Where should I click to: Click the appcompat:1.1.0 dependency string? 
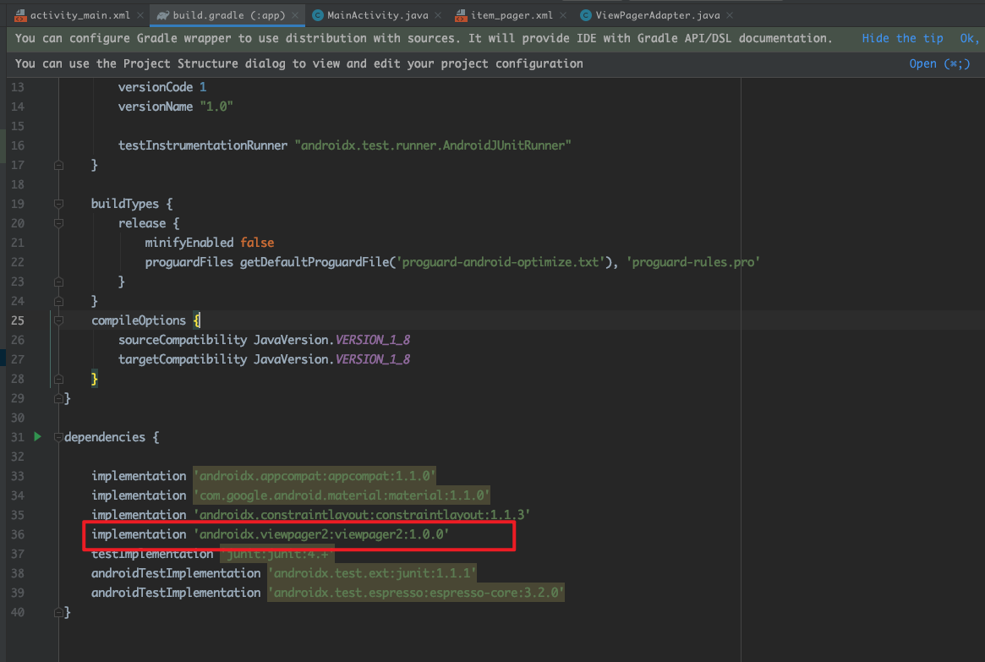tap(314, 476)
